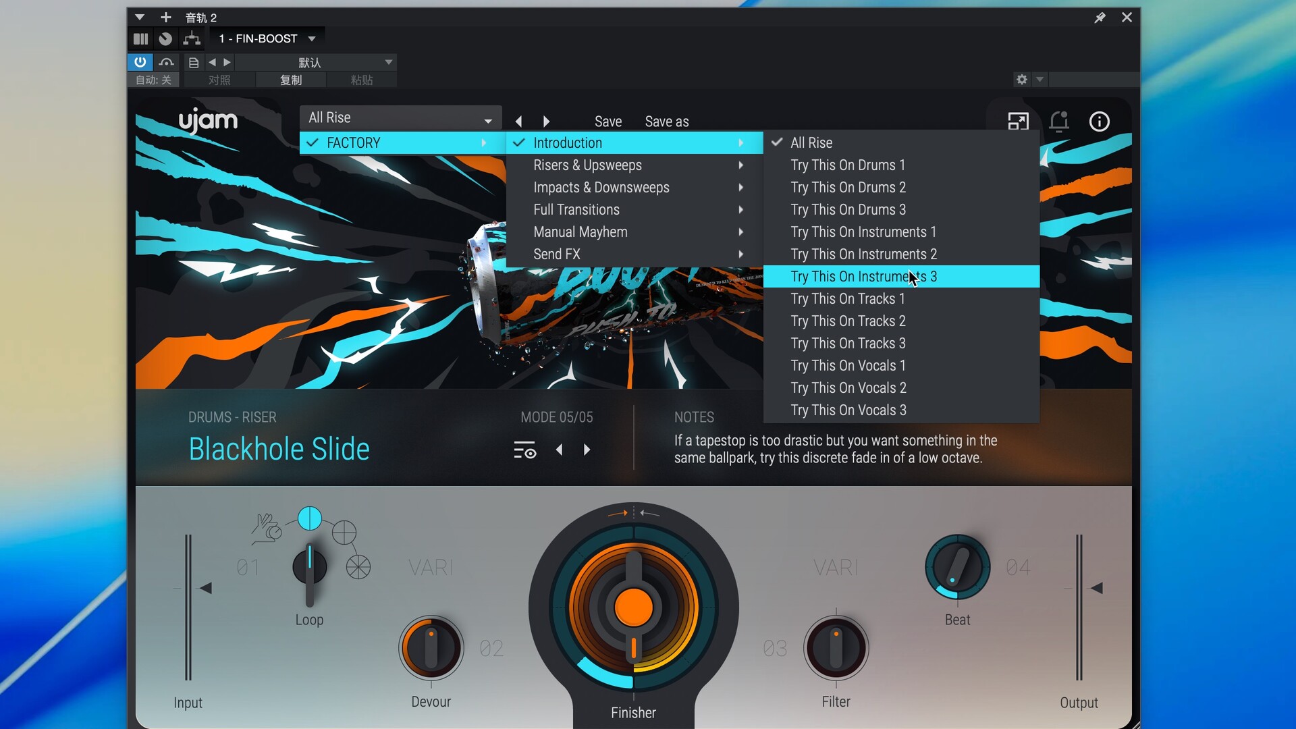Click the 粘贴 paste button

[x=362, y=80]
